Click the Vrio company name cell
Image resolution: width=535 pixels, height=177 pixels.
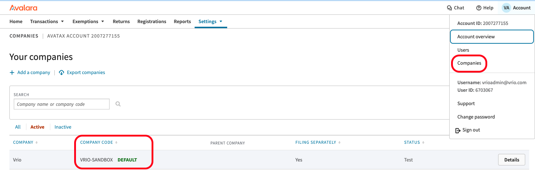pos(17,160)
